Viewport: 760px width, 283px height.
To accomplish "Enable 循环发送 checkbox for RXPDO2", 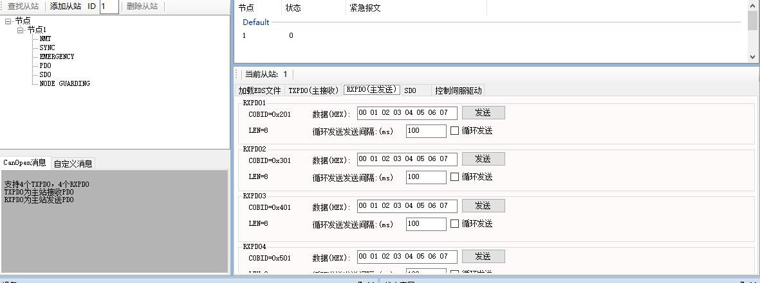I will 455,177.
